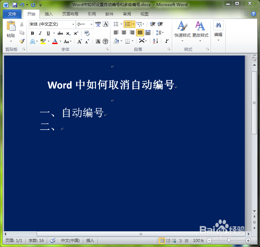Click the 100% zoom level button

[198, 240]
